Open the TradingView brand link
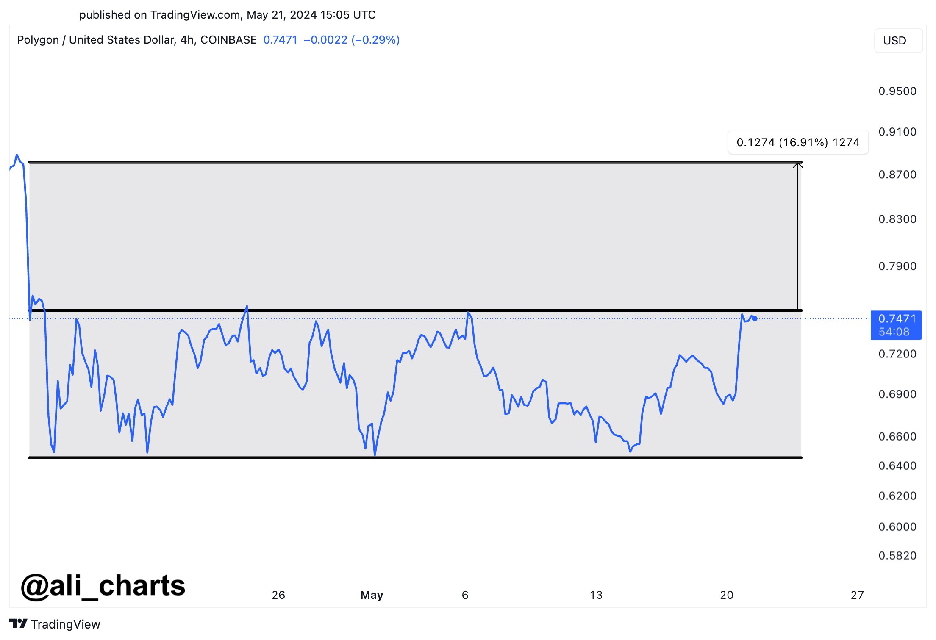The height and width of the screenshot is (640, 936). click(x=55, y=624)
